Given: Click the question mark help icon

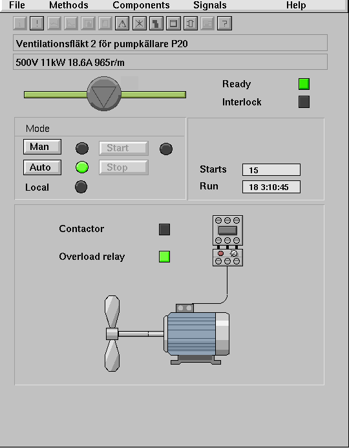Looking at the screenshot, I should (224, 23).
